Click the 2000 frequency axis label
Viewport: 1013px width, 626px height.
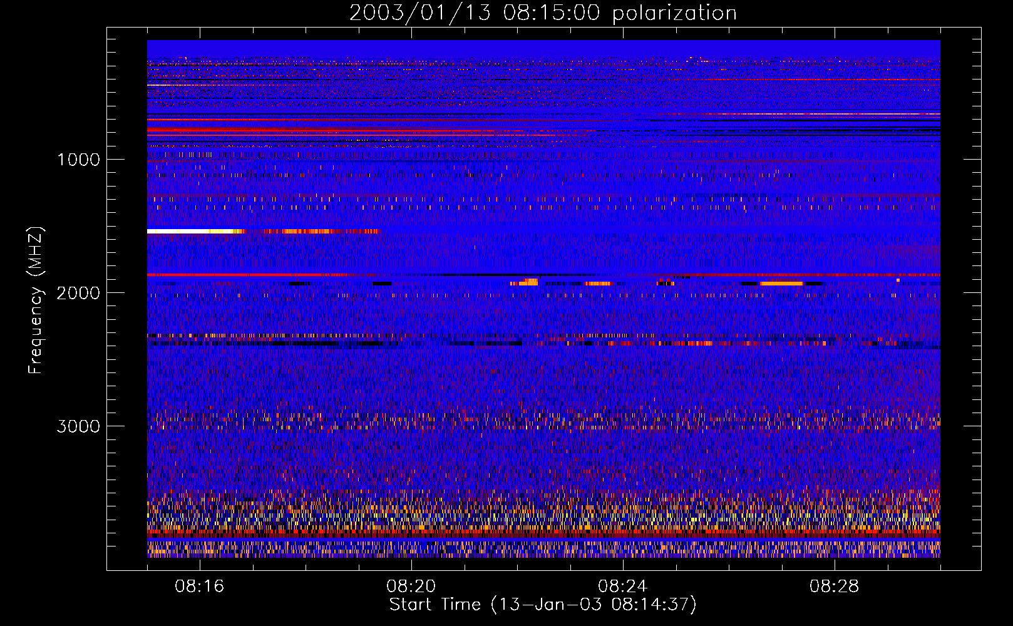click(78, 293)
